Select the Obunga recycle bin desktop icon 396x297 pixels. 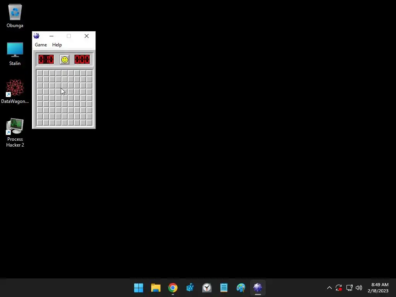click(x=15, y=15)
